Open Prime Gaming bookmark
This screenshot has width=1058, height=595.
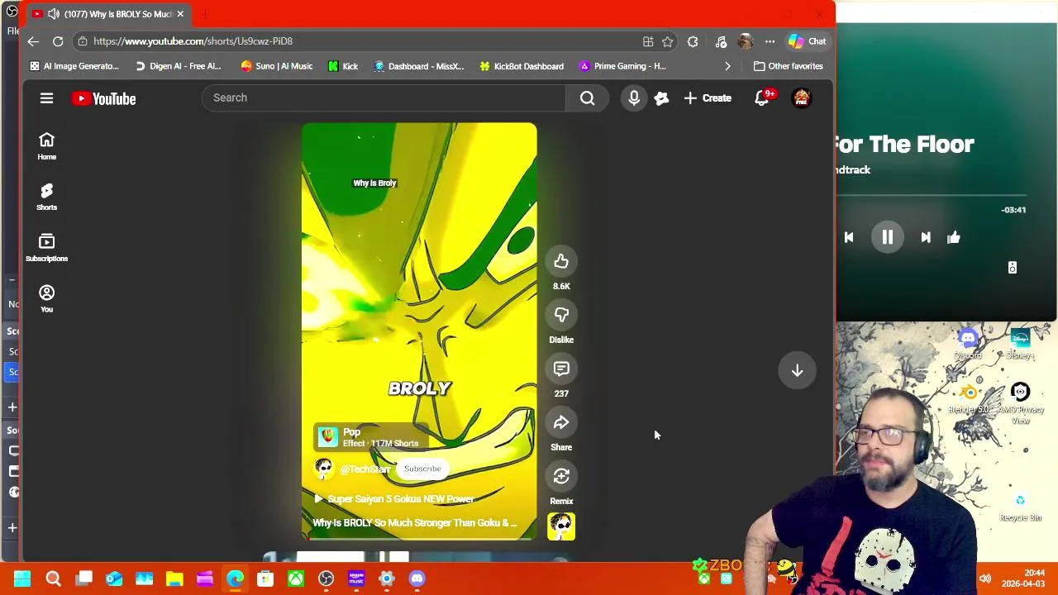click(622, 66)
